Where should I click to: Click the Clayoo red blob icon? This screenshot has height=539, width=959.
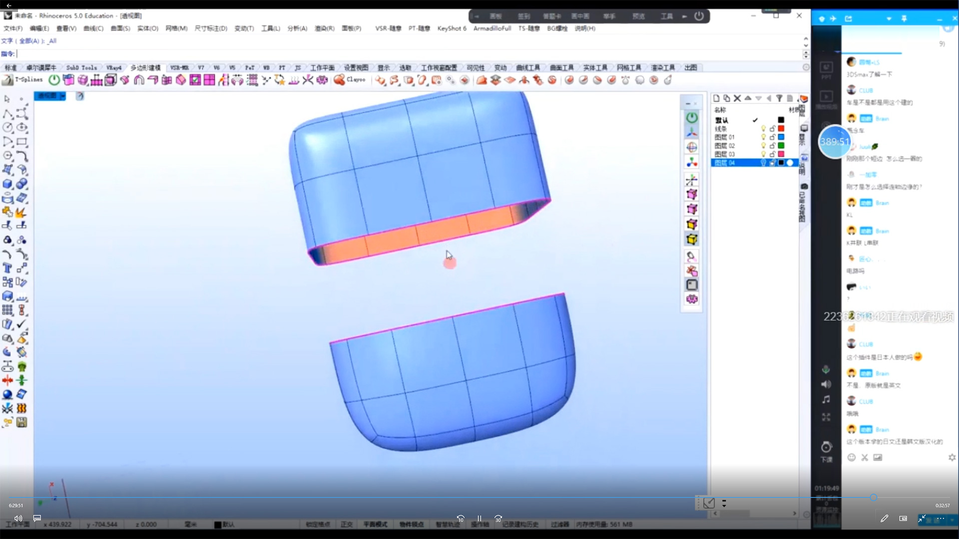pos(339,80)
